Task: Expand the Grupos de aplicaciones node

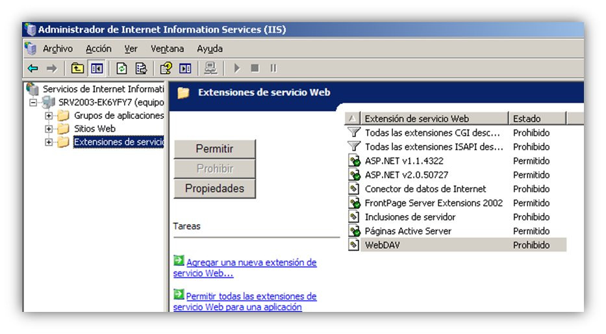Action: tap(49, 116)
